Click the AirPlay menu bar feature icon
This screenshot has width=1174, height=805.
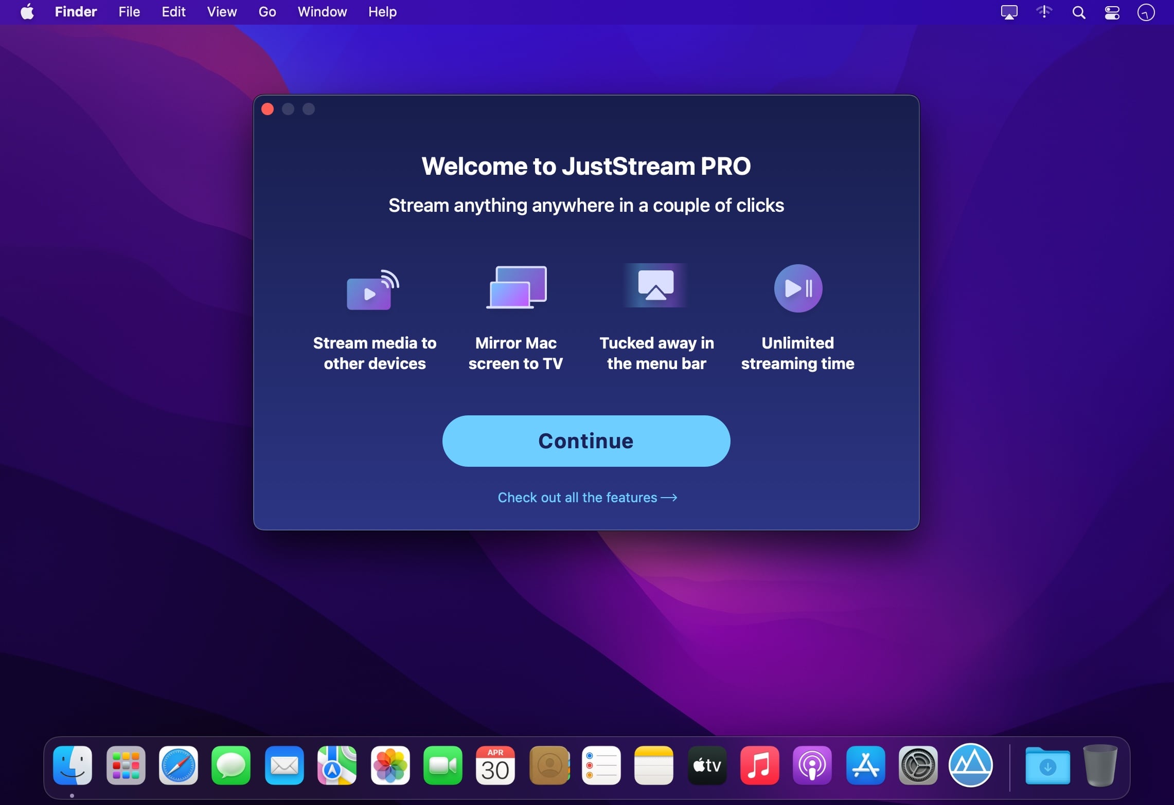655,285
